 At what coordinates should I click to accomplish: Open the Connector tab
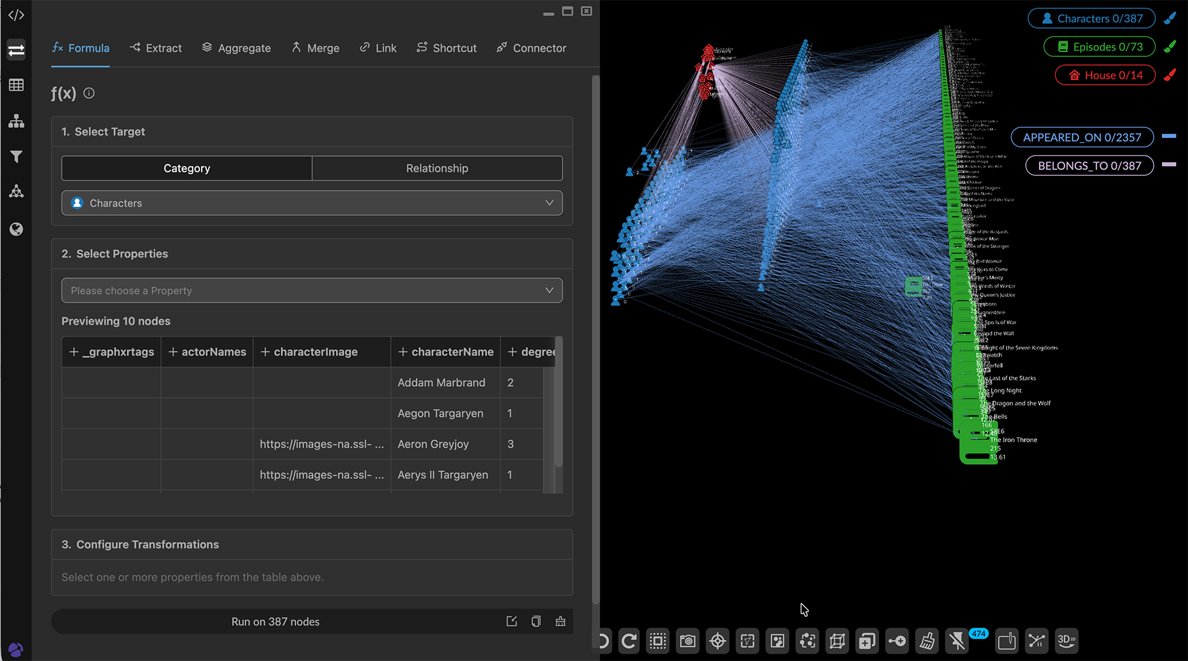532,48
